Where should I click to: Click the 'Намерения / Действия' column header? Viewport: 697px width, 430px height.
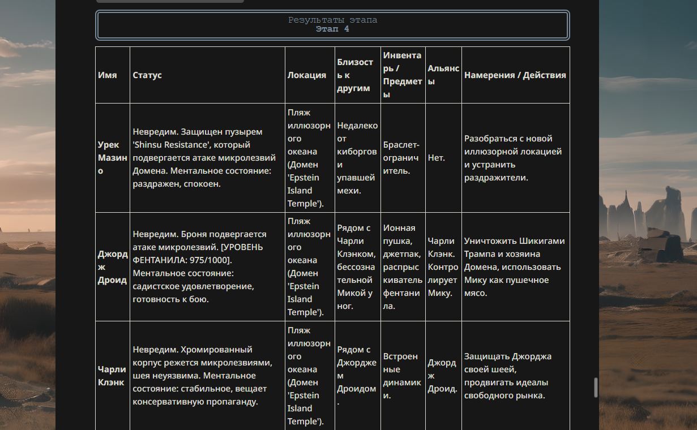coord(516,75)
